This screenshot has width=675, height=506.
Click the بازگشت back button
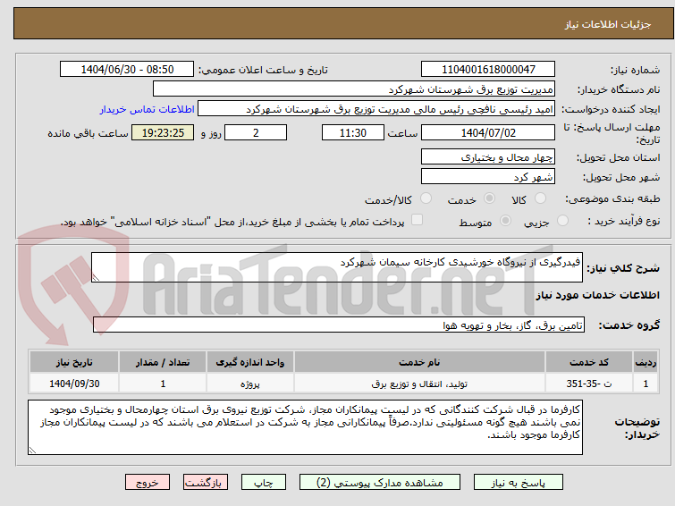click(x=206, y=483)
